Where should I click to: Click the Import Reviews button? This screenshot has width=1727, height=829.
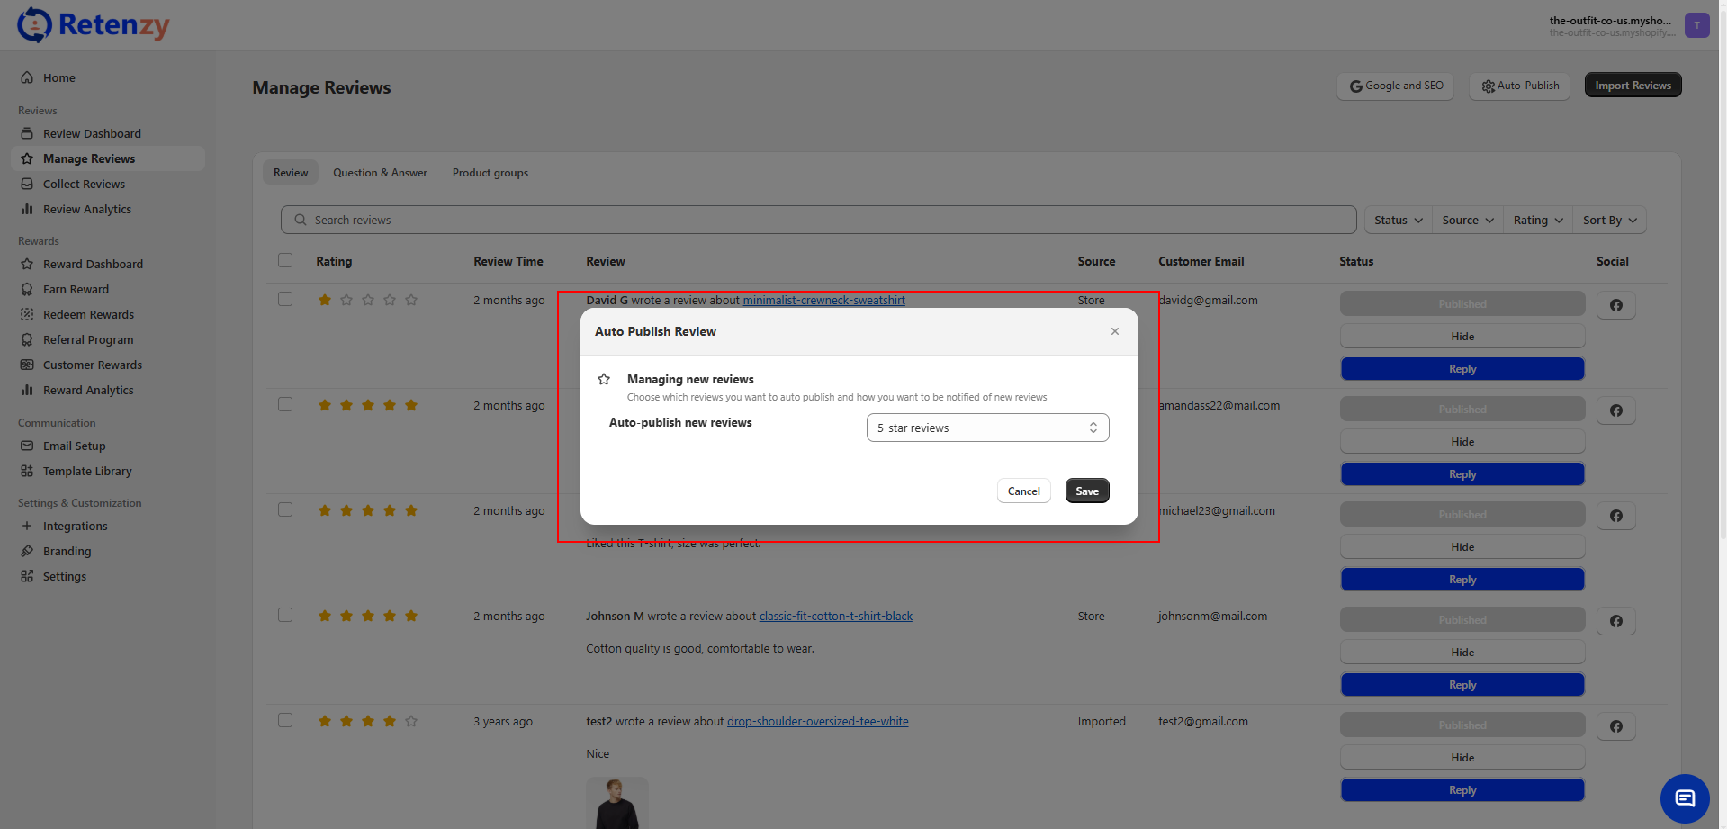tap(1633, 86)
